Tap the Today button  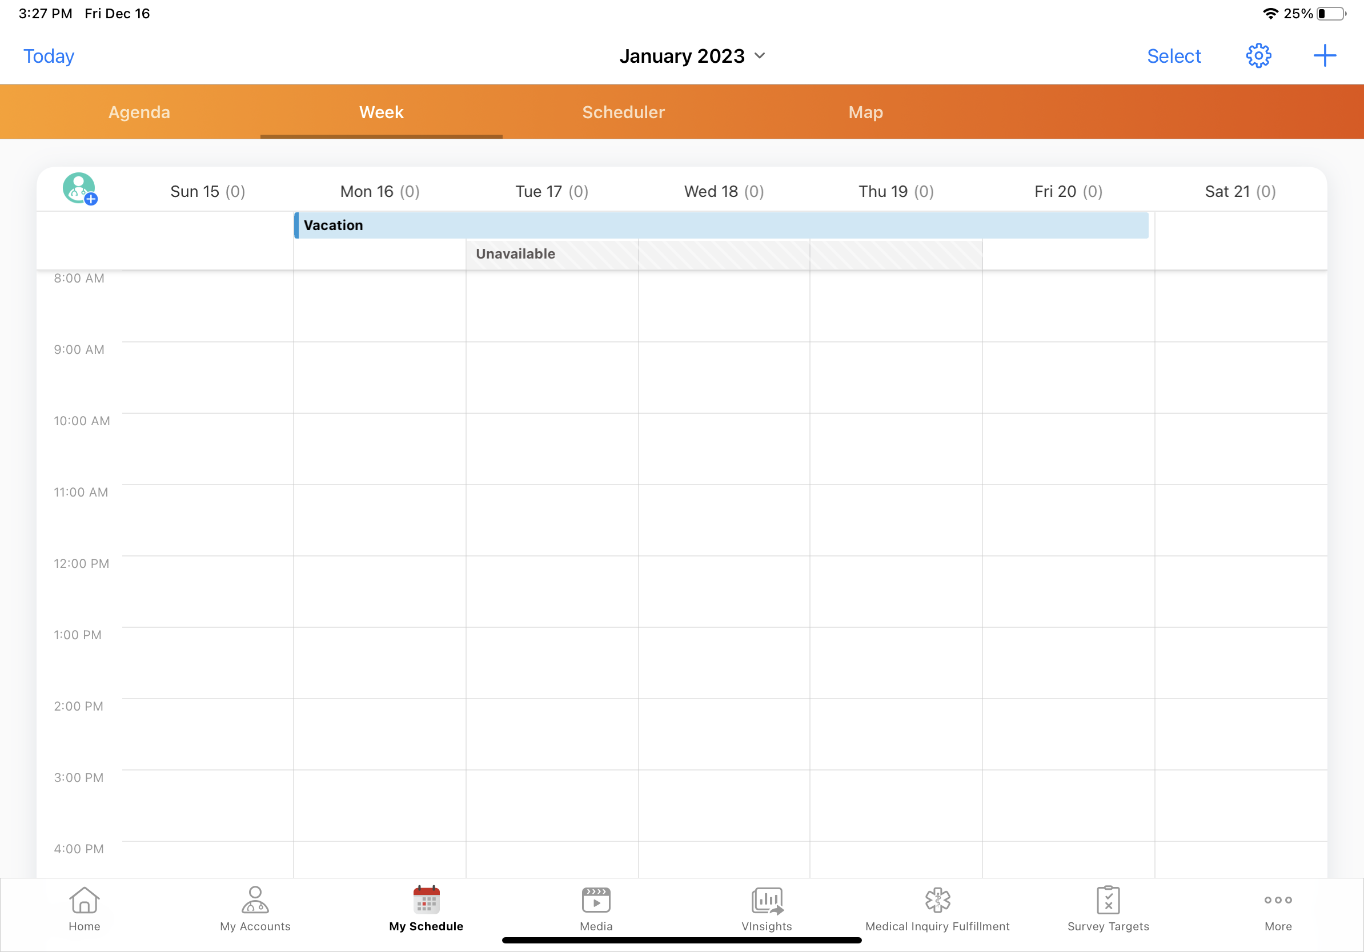[49, 56]
